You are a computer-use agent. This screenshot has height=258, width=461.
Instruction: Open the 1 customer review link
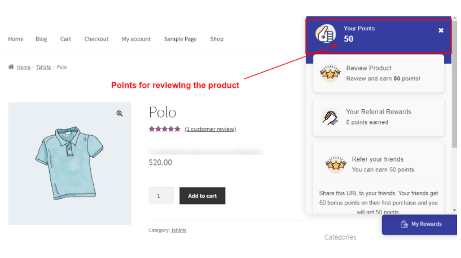point(210,129)
